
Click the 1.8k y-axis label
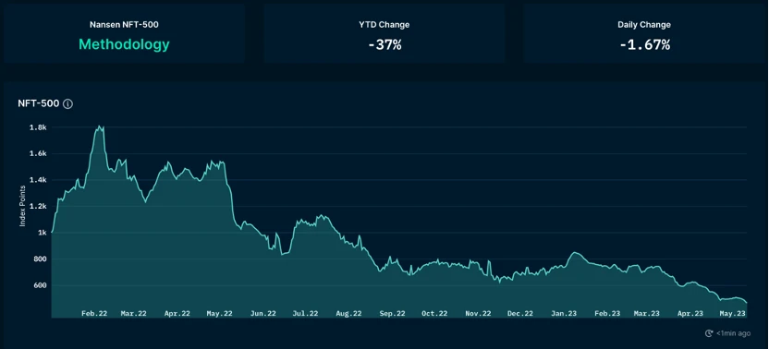pos(38,127)
